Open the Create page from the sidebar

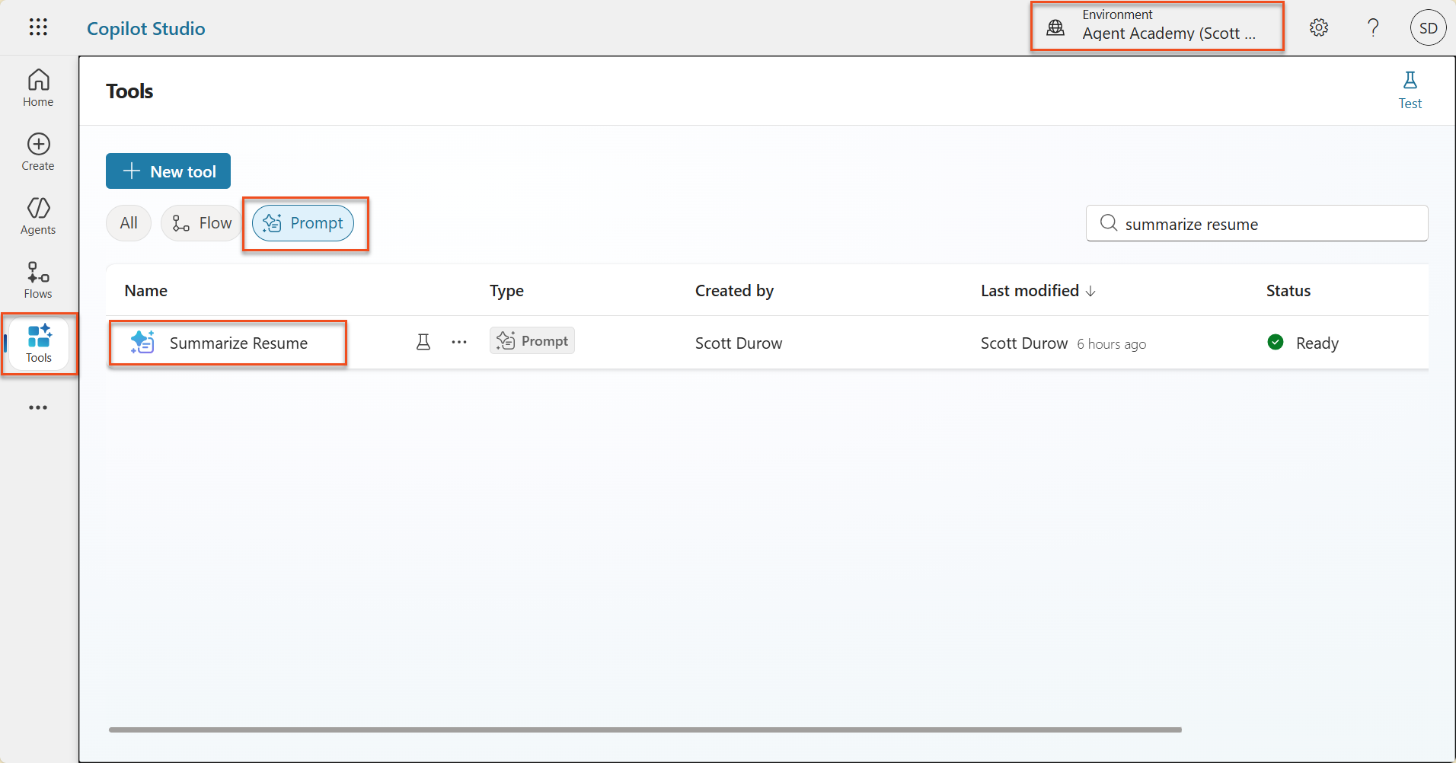(x=38, y=152)
